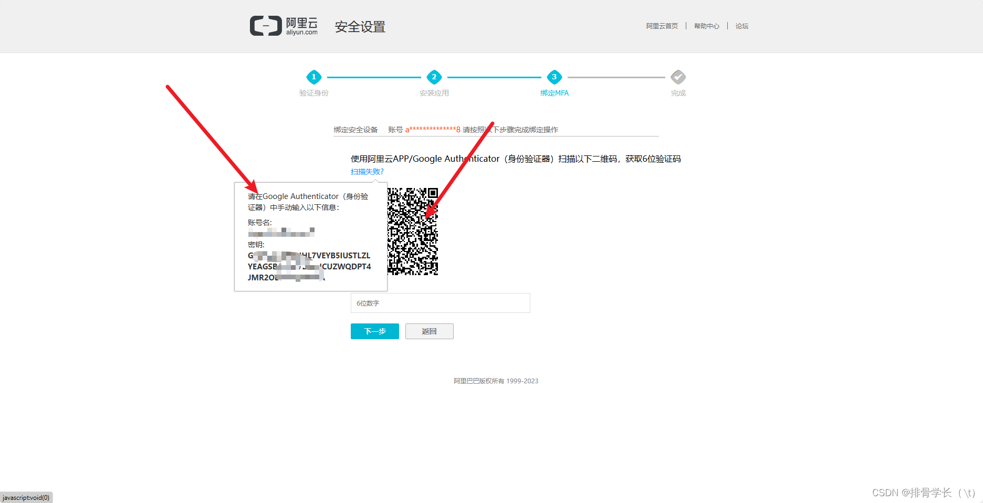The width and height of the screenshot is (983, 503).
Task: Click the 密钥: label in popup
Action: coord(256,245)
